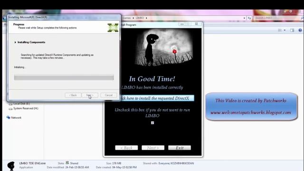
Task: Click the Next button in LIMBO installer
Action: click(x=153, y=148)
